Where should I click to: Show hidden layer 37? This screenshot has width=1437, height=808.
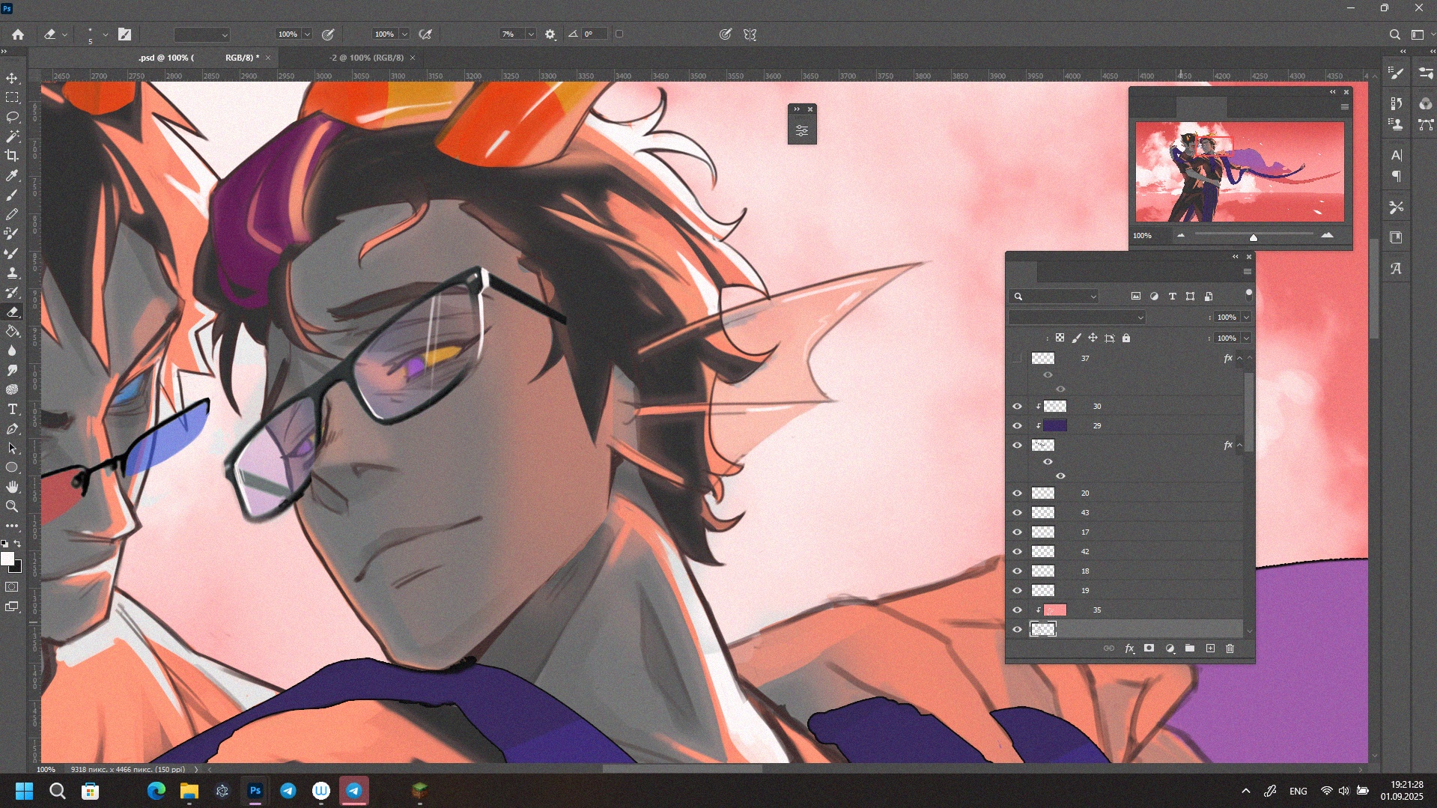click(1017, 359)
